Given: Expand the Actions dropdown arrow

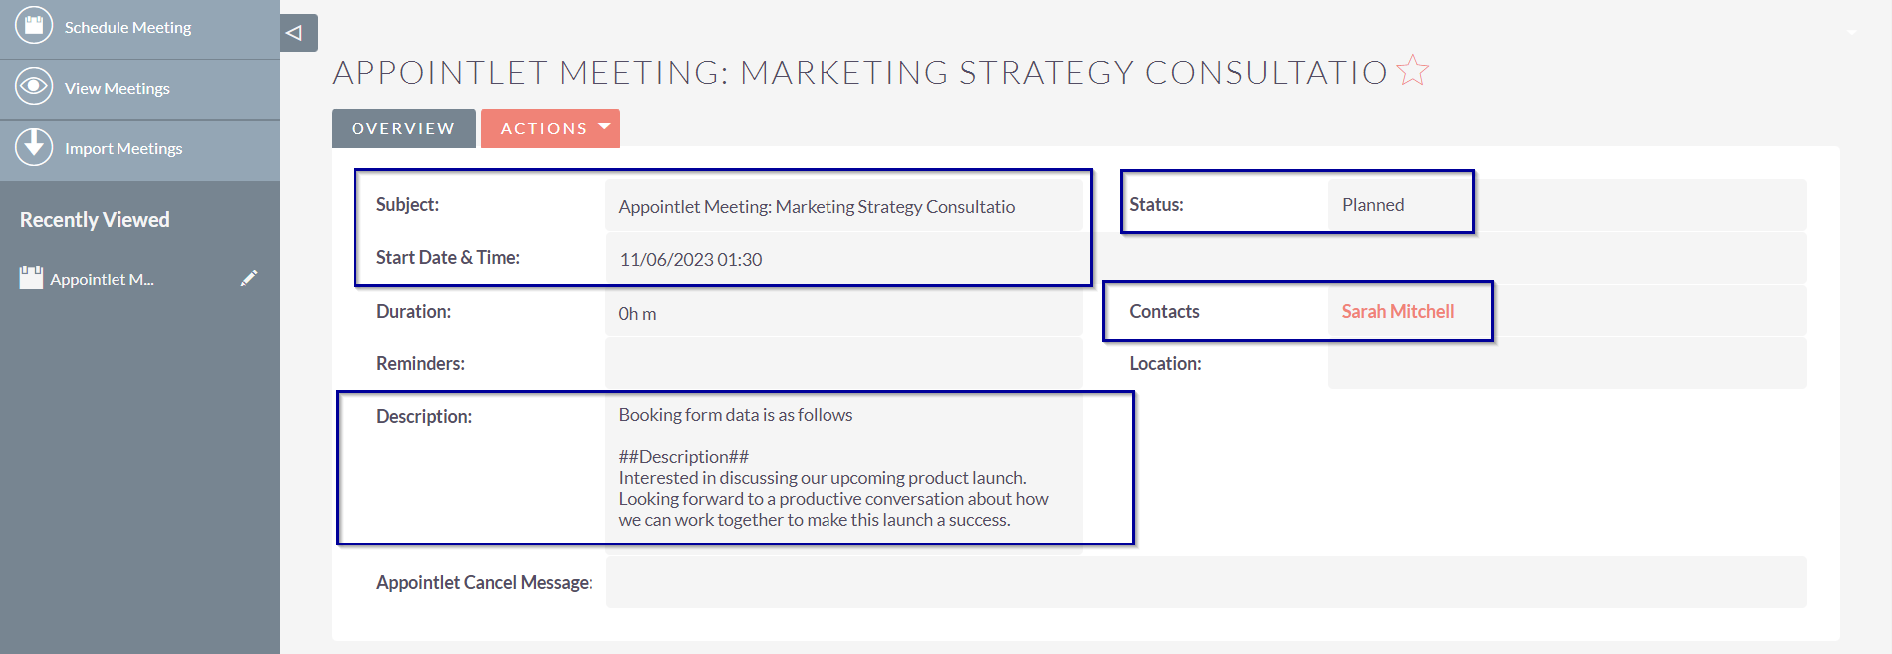Looking at the screenshot, I should (x=604, y=127).
